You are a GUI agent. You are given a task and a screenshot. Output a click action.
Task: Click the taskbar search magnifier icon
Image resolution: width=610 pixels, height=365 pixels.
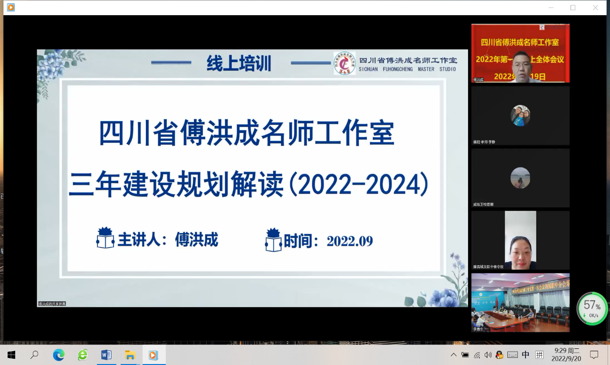click(35, 355)
